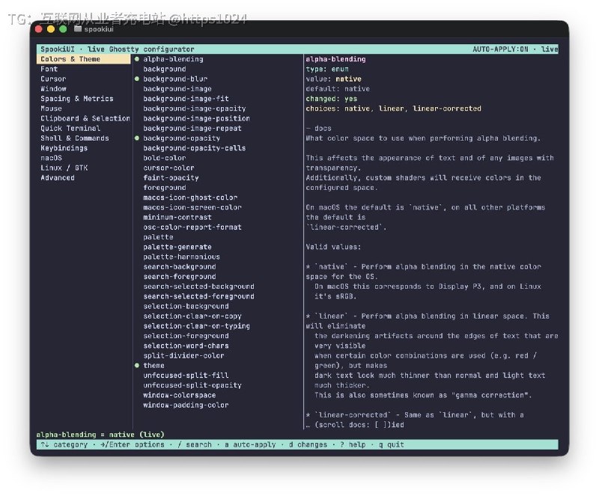Select background-image-position option
Viewport: 599px width, 496px height.
197,118
